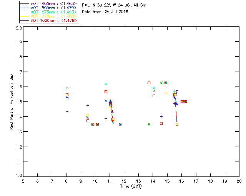Click the AOT 1020nm legend entry
The width and height of the screenshot is (246, 196).
point(49,20)
